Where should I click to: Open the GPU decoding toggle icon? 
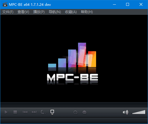[x=52, y=112]
